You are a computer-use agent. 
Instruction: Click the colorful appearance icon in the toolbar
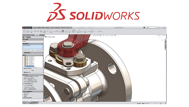click(63, 31)
